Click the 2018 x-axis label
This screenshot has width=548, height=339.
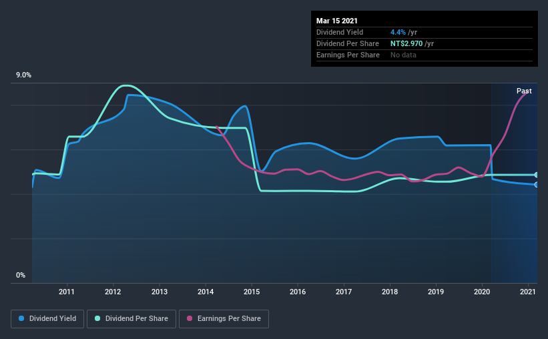coord(390,292)
